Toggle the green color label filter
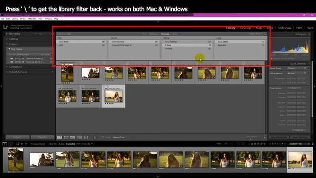 (276, 144)
